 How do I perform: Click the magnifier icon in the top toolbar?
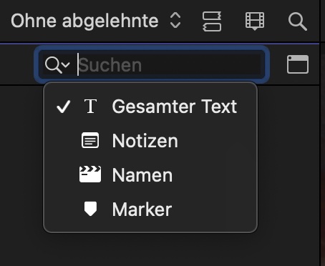click(297, 21)
